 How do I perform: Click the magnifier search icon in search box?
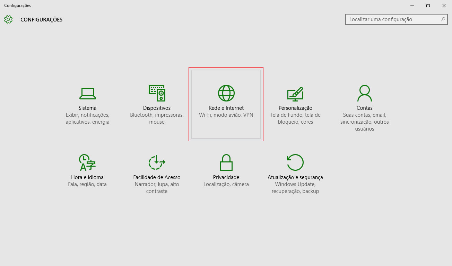coord(443,19)
